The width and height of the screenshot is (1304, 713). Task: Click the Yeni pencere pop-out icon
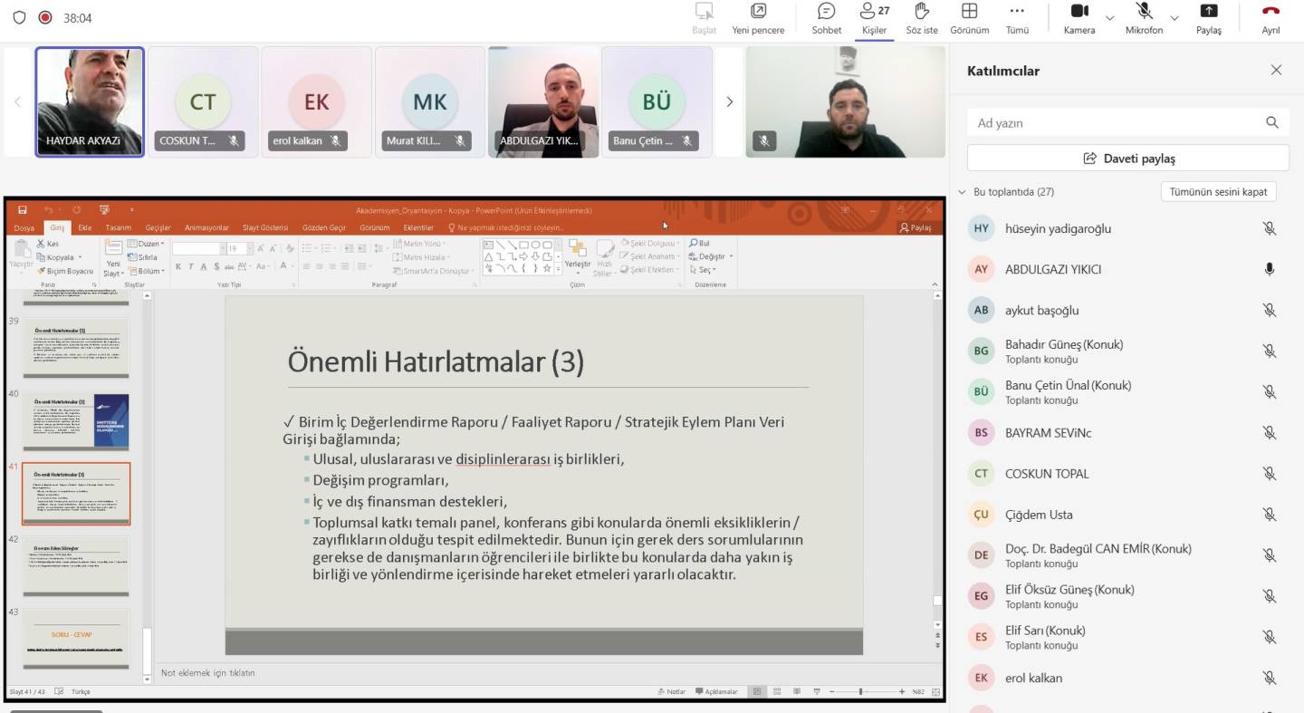758,12
